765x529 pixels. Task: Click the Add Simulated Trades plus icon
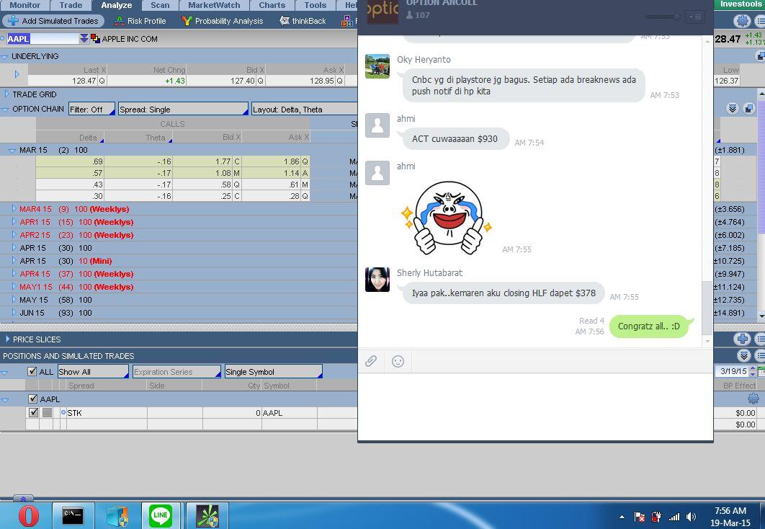pos(13,21)
